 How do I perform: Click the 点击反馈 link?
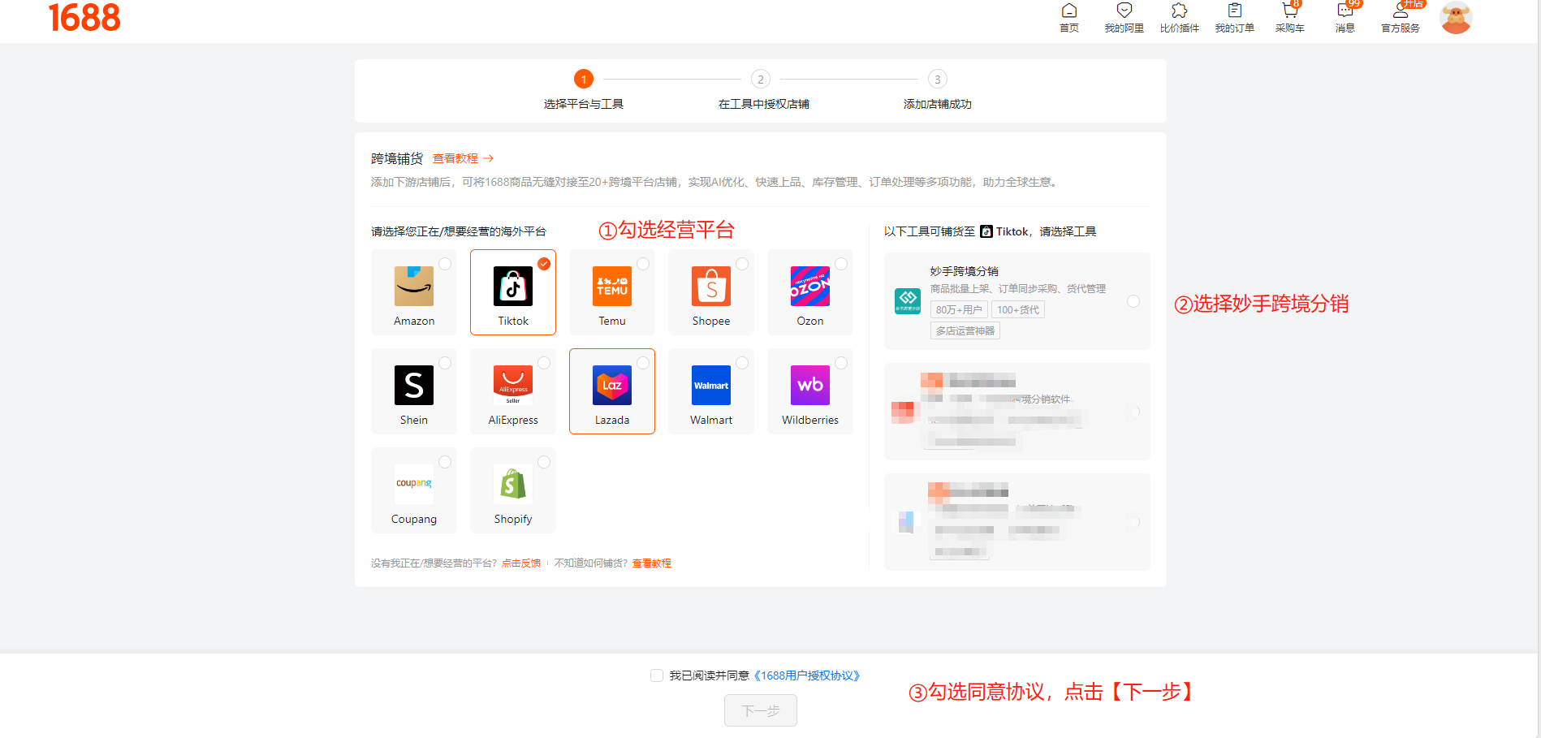click(x=521, y=563)
